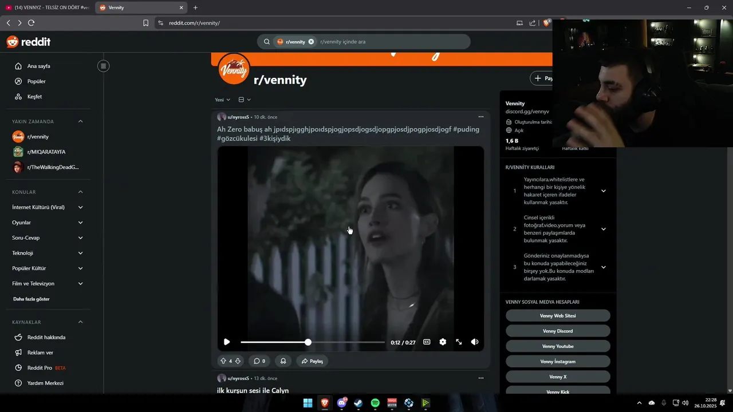The height and width of the screenshot is (412, 733).
Task: Open u/nyrossS profile on first post
Action: [238, 117]
